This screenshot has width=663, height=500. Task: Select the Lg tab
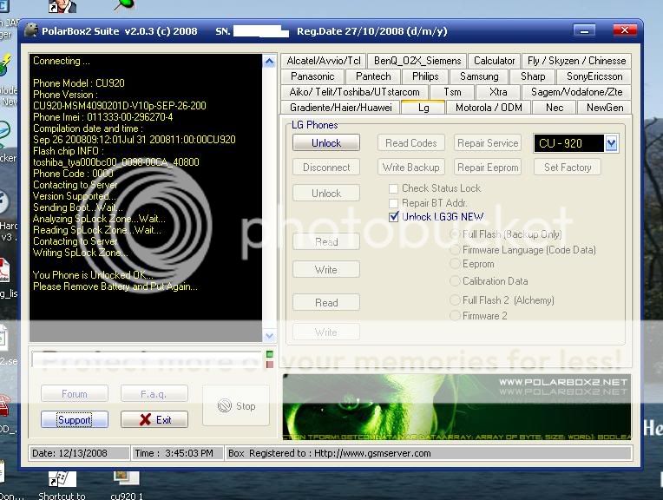coord(423,108)
